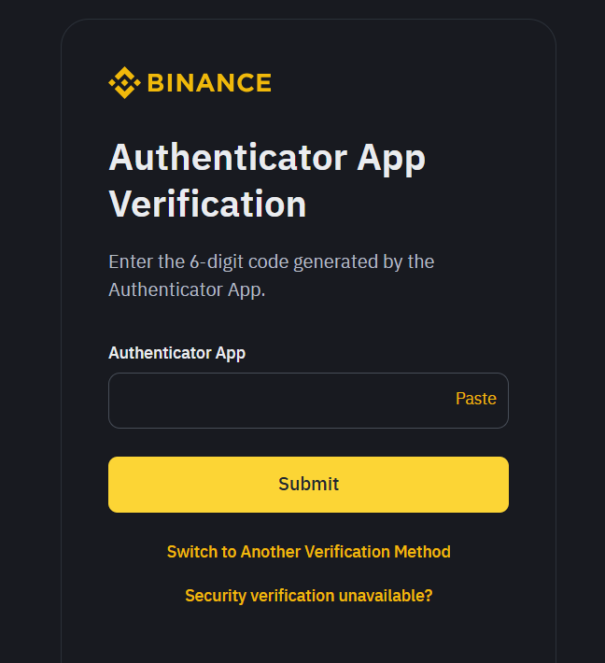Switch to Another Verification Method
This screenshot has height=663, width=605.
tap(309, 552)
